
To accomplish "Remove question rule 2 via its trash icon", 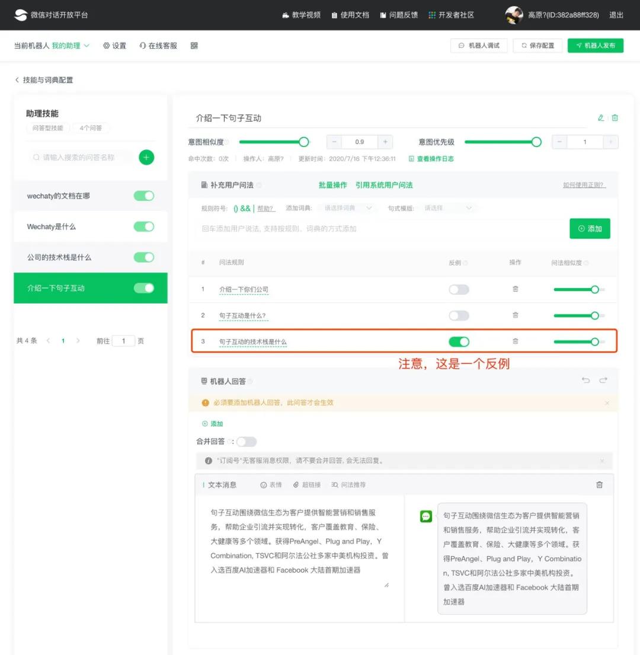I will (515, 315).
